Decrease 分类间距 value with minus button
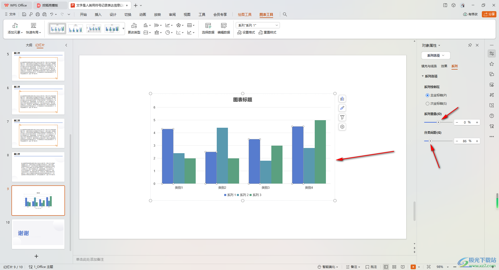 point(457,141)
